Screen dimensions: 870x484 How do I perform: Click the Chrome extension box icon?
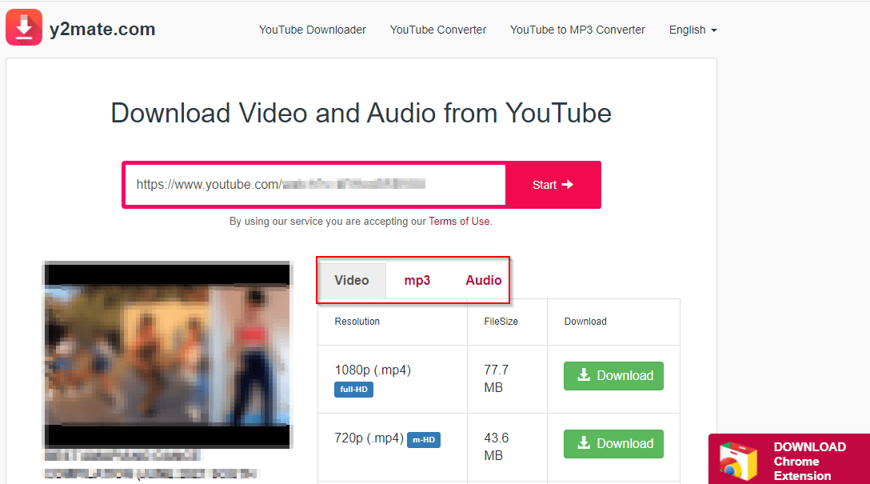coord(739,461)
